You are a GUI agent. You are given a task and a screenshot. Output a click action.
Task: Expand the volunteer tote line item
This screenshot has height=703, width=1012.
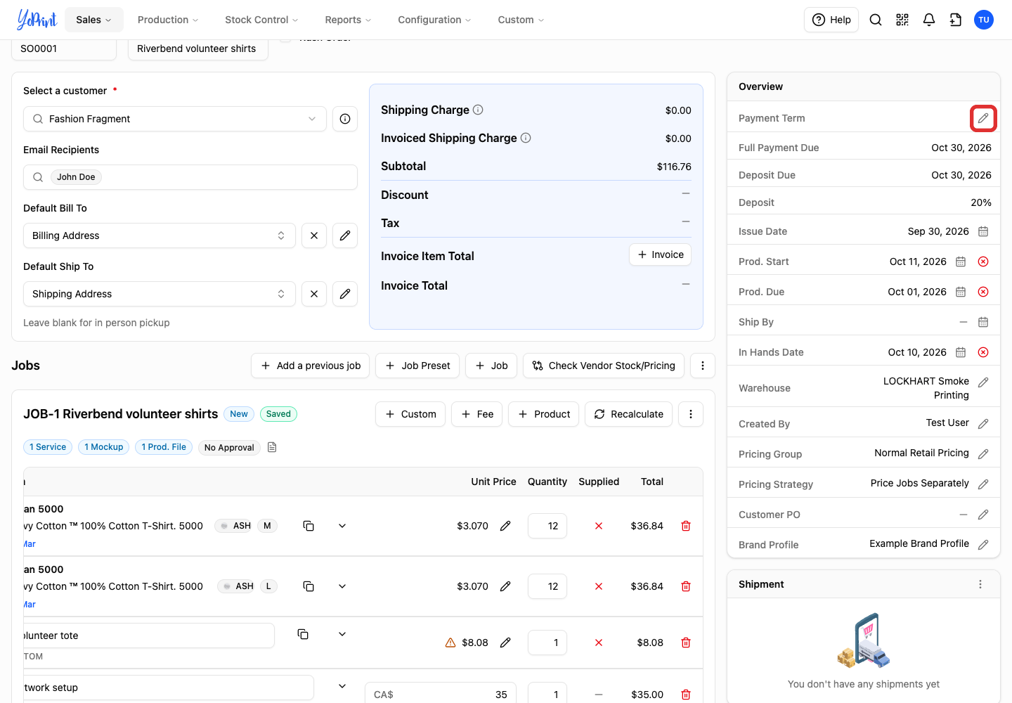[x=342, y=634]
